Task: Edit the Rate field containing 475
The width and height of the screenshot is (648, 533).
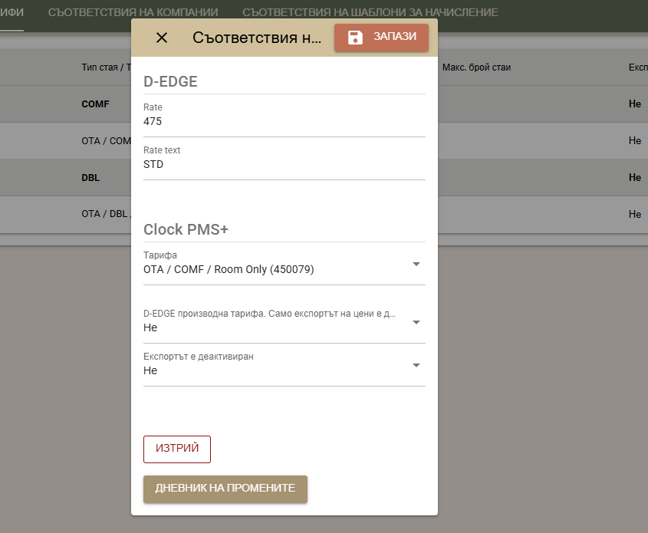Action: point(284,121)
